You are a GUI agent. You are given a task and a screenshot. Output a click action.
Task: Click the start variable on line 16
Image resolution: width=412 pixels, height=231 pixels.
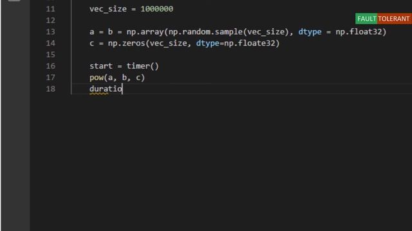pyautogui.click(x=101, y=66)
